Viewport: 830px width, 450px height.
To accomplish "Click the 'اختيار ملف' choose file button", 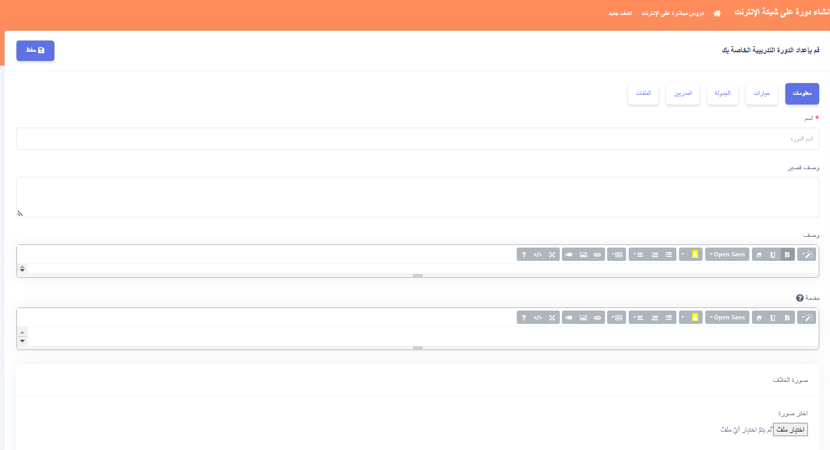I will (x=790, y=429).
